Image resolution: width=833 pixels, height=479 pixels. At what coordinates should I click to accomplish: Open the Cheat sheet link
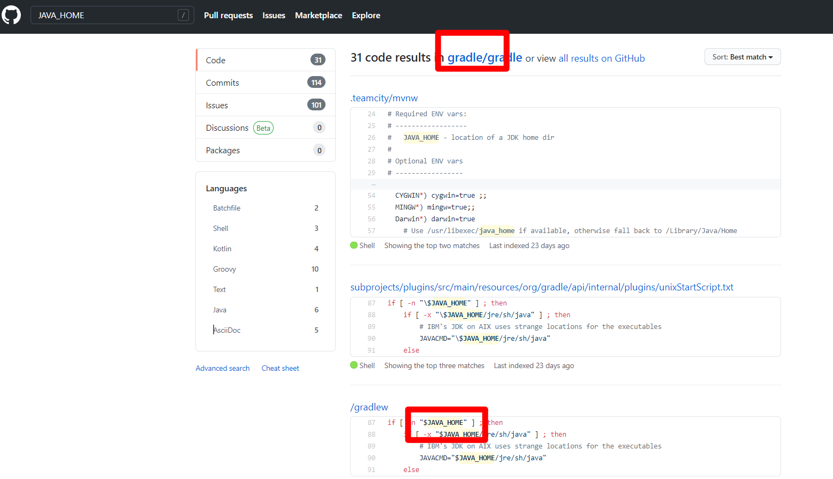point(280,368)
